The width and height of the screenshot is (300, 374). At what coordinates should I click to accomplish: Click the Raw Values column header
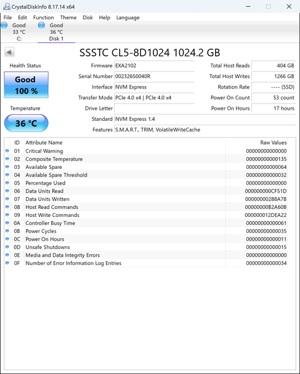pyautogui.click(x=256, y=143)
